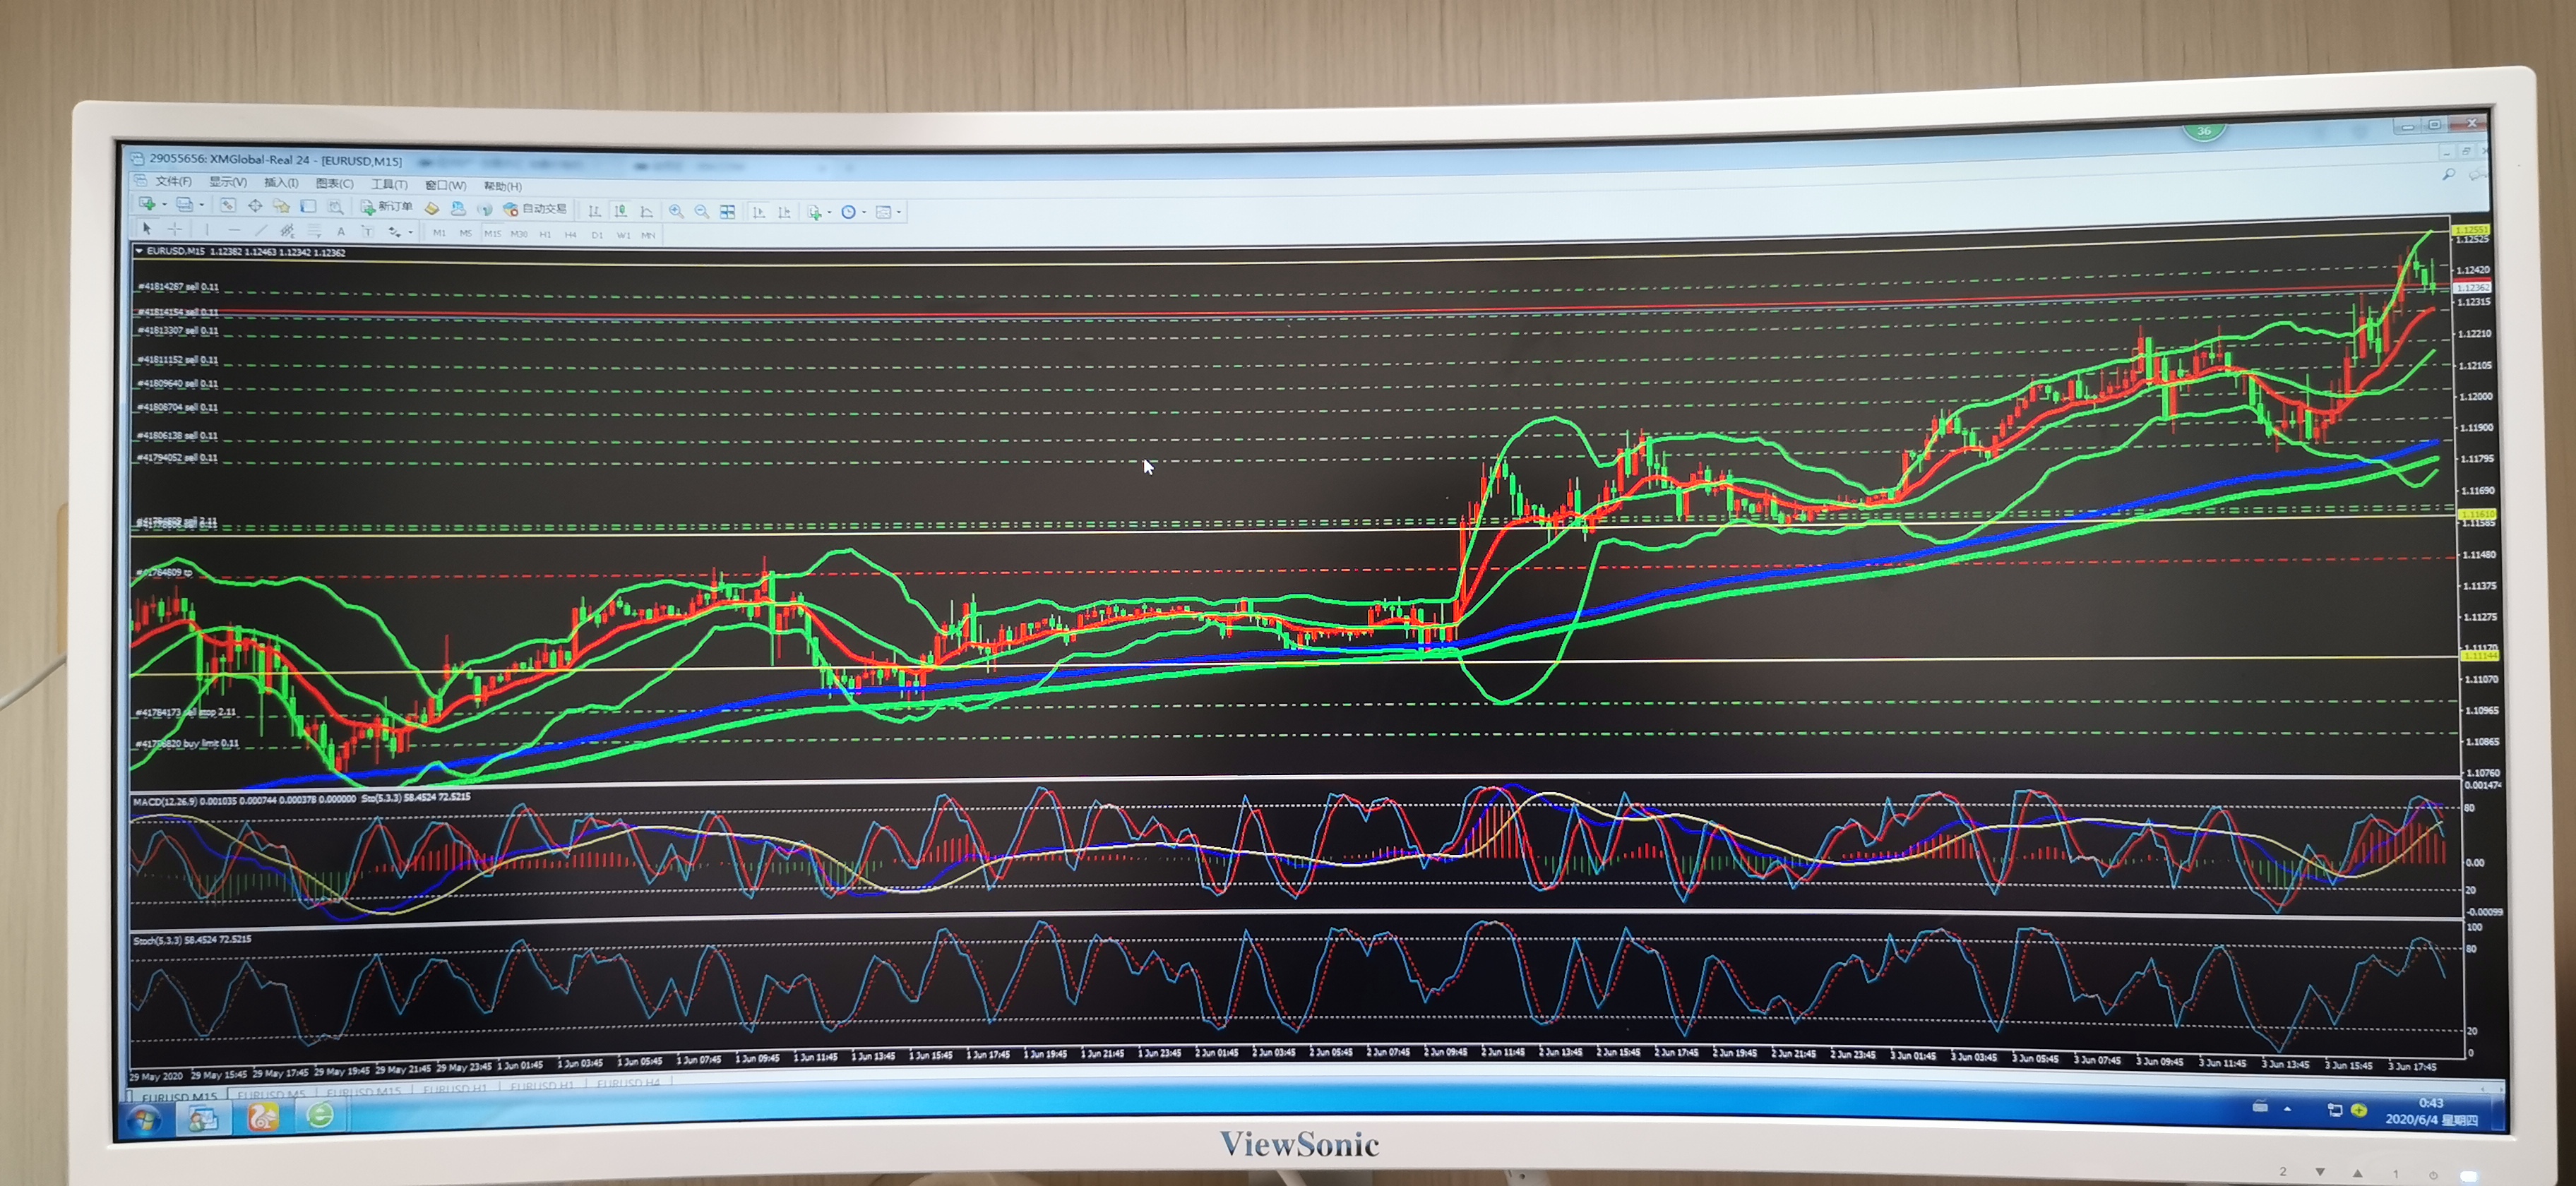Open the templates icon

884,212
